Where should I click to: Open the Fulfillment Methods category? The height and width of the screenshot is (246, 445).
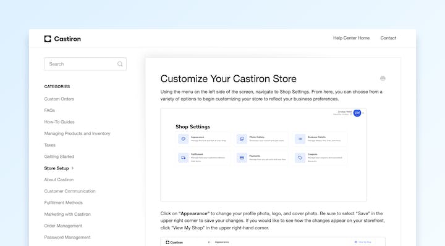point(63,203)
